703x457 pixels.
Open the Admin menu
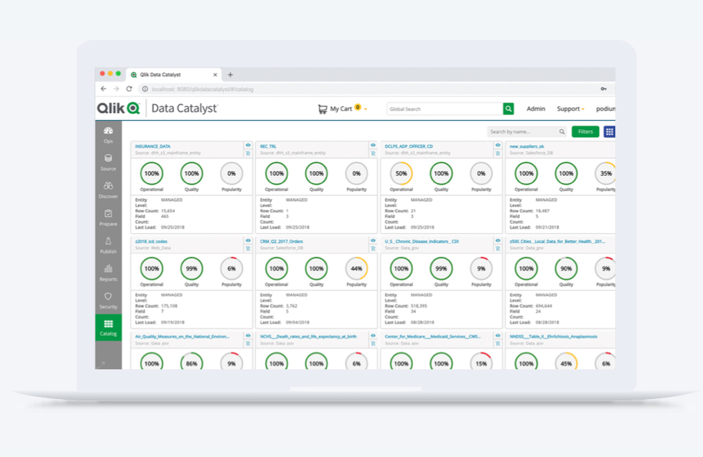click(x=535, y=109)
